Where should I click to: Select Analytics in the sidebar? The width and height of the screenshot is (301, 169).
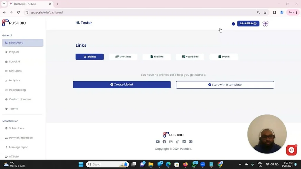[x=14, y=80]
